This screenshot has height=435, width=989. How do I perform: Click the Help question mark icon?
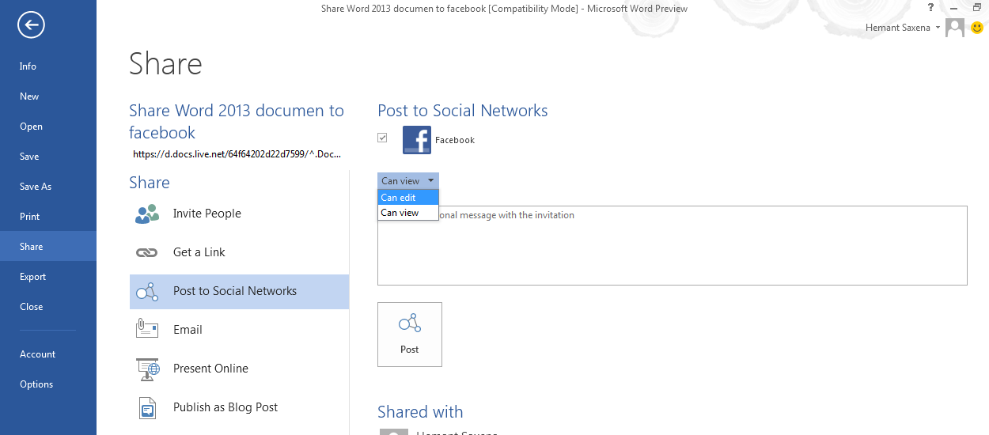pyautogui.click(x=930, y=7)
